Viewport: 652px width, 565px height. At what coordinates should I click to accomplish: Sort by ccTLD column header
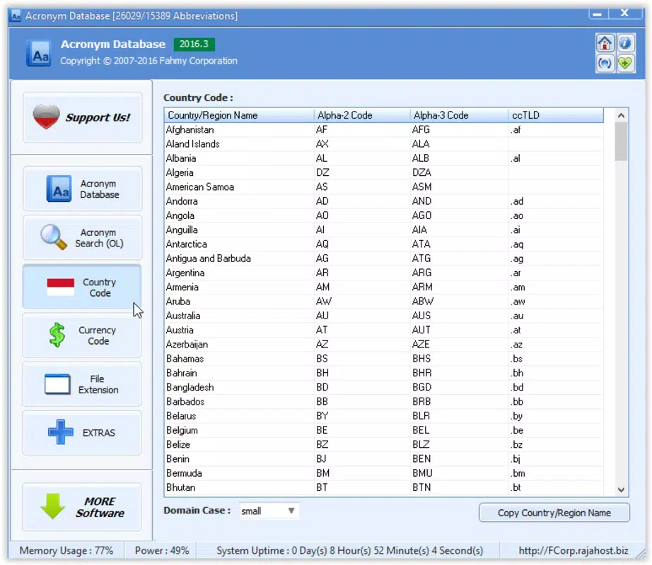[x=556, y=115]
